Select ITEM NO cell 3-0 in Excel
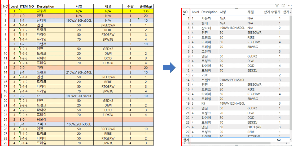 click(x=28, y=119)
